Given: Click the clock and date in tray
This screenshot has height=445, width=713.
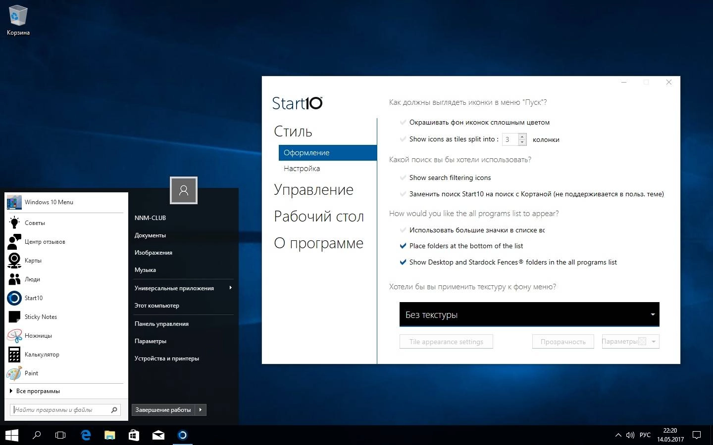Looking at the screenshot, I should pos(670,435).
